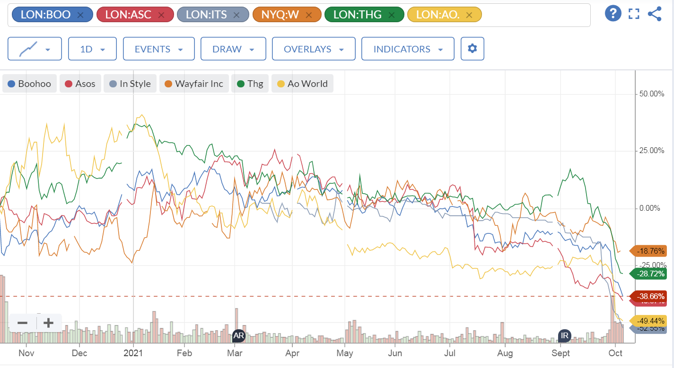Open the DRAW dropdown
The height and width of the screenshot is (368, 674).
pos(233,49)
